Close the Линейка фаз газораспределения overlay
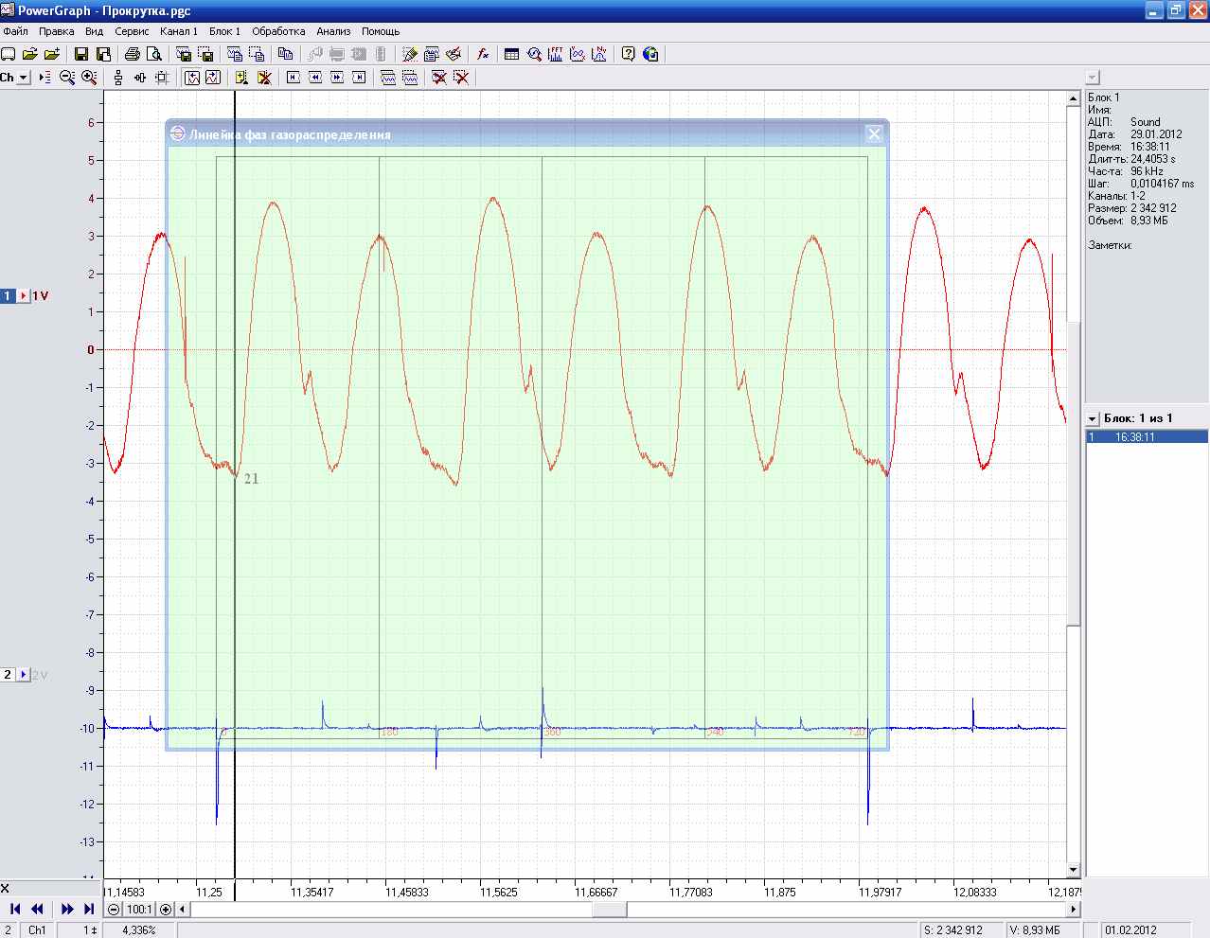The width and height of the screenshot is (1210, 938). tap(875, 134)
